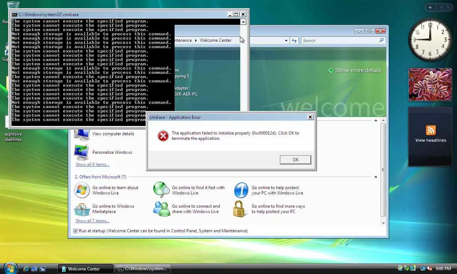
Task: Select View computer details
Action: click(113, 134)
